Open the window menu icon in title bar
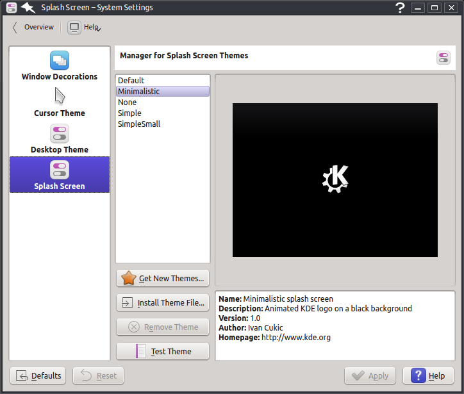Screen dimensions: 464x394 point(12,8)
